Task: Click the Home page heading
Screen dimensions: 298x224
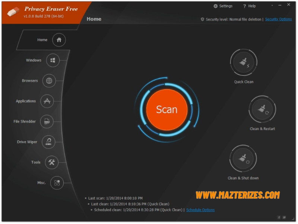Action: click(x=94, y=19)
